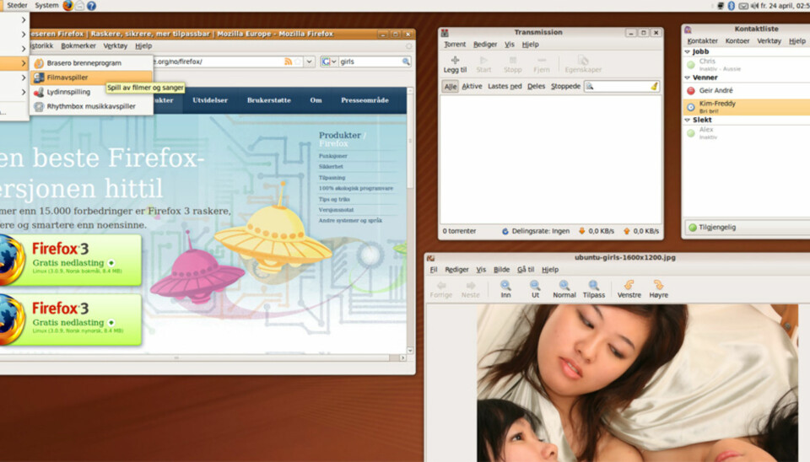The height and width of the screenshot is (462, 810).
Task: Open the Utvidelser tab on the Mozilla page
Action: click(x=210, y=100)
